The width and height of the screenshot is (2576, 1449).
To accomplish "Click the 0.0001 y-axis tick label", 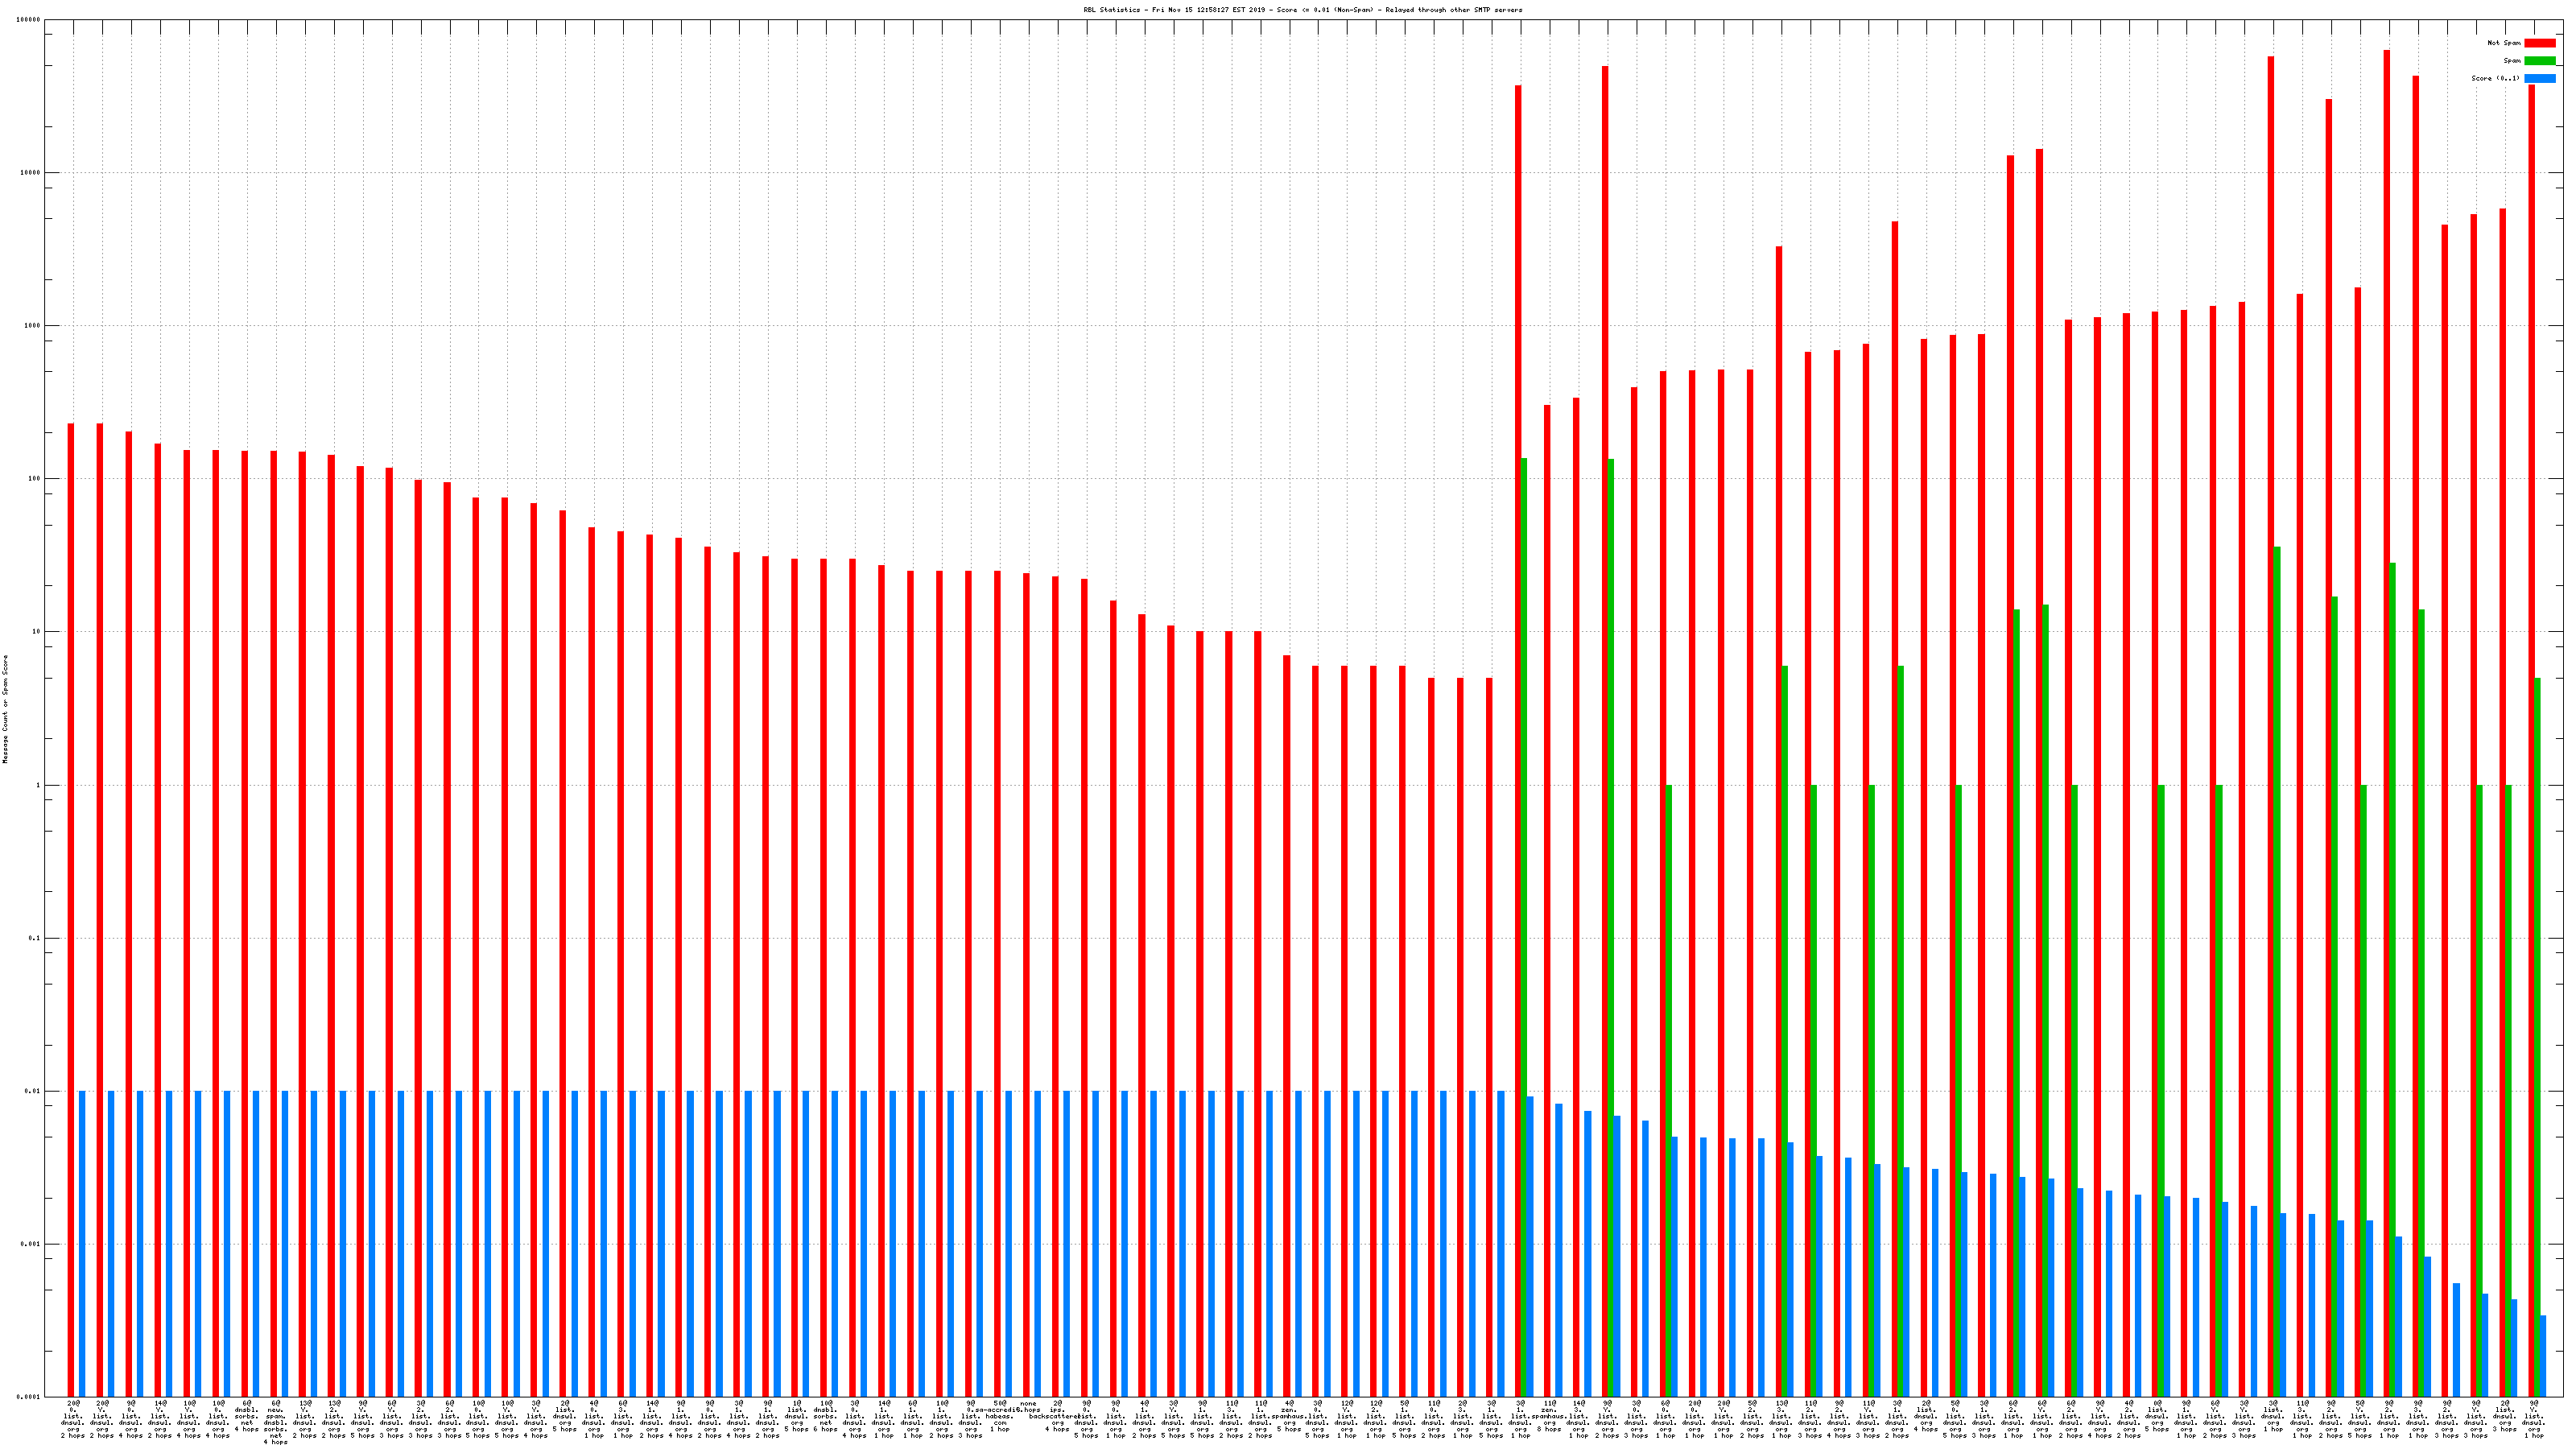I will [x=29, y=1397].
